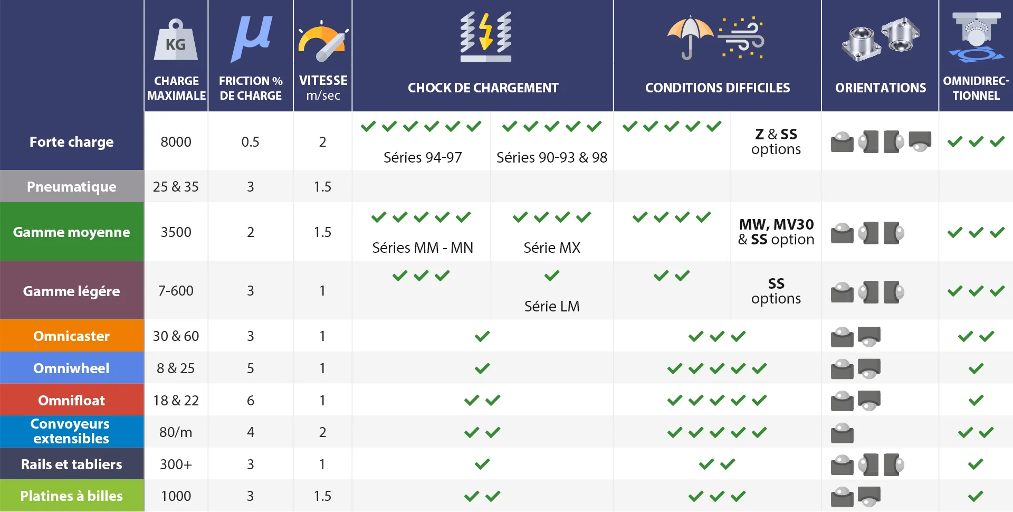Click the KG weight icon

pos(176,41)
